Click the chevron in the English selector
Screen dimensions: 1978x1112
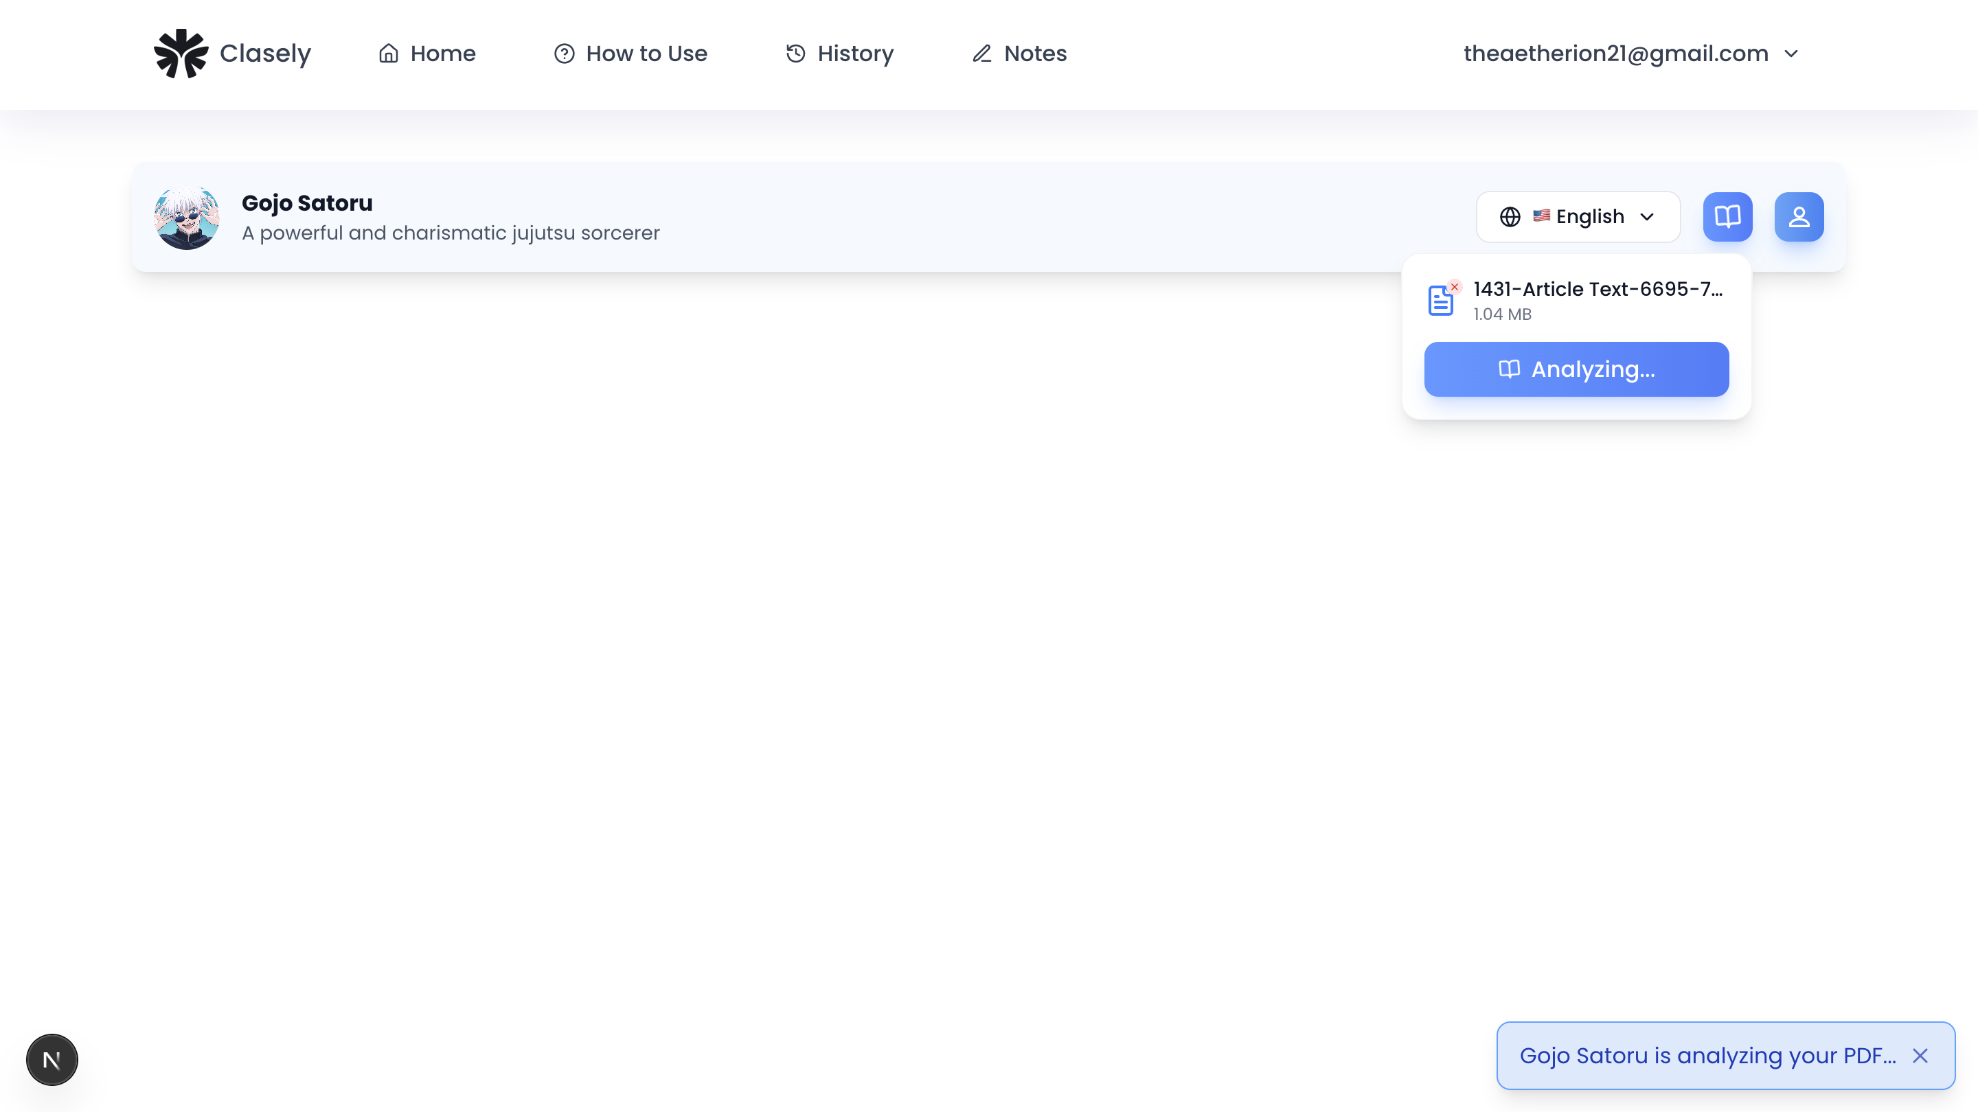1647,217
